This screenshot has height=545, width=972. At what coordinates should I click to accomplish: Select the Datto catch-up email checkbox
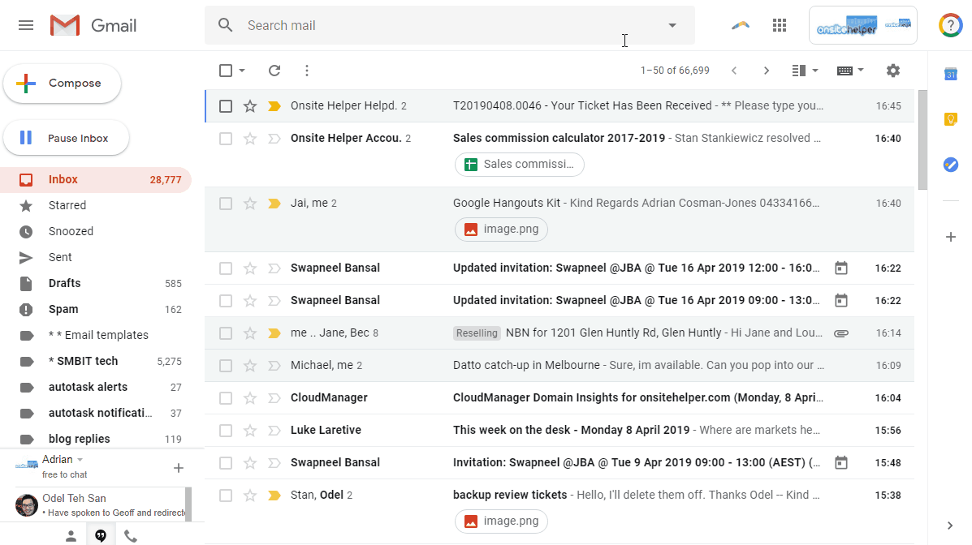[x=226, y=366]
